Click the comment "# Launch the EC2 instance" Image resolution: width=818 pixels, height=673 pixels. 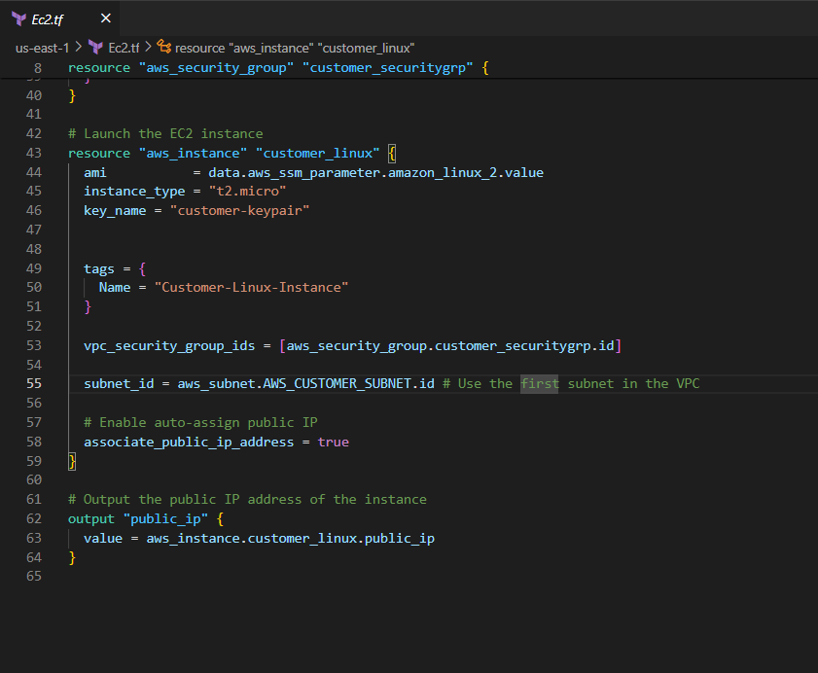coord(165,133)
